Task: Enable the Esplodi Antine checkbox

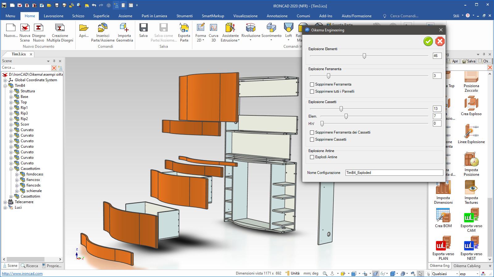Action: [x=312, y=157]
